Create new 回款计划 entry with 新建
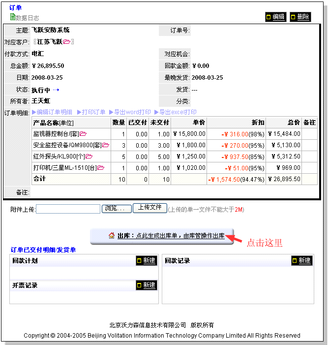The image size is (328, 345). 146,261
